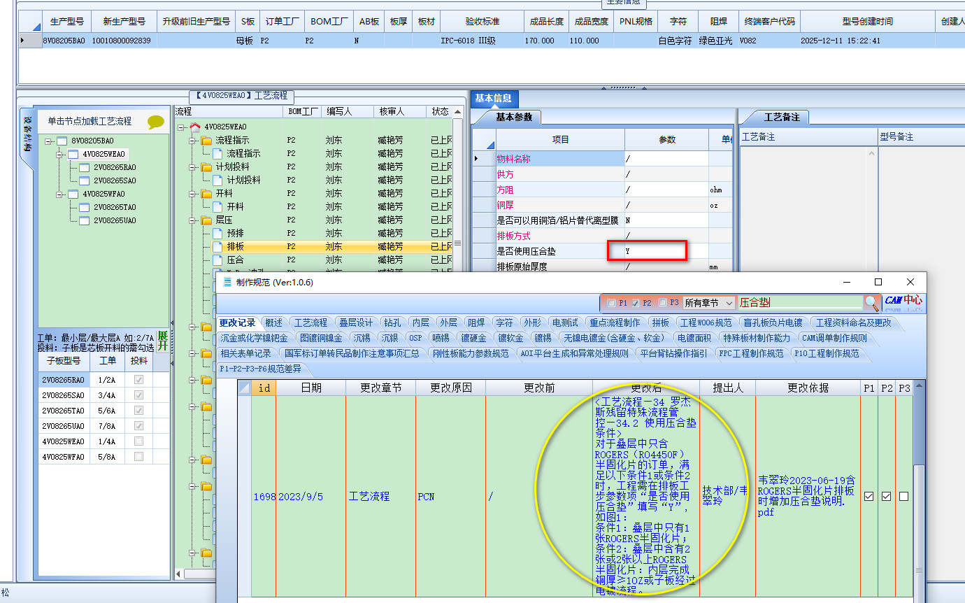Collapse the 8V08205BA0 tree node

[x=50, y=141]
